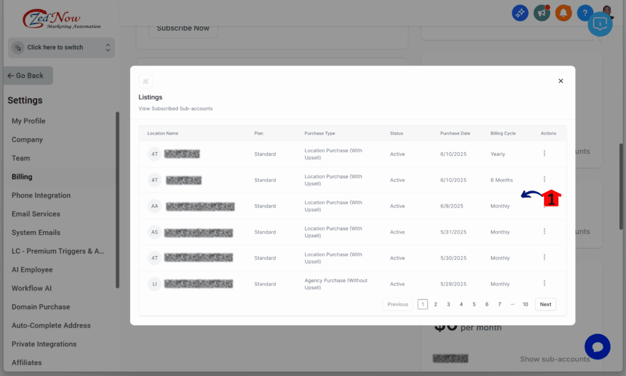Select page 7 in pagination
The width and height of the screenshot is (626, 376).
pos(499,304)
